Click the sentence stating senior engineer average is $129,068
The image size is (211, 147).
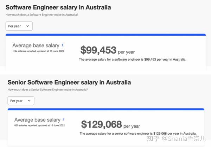[x=138, y=134]
